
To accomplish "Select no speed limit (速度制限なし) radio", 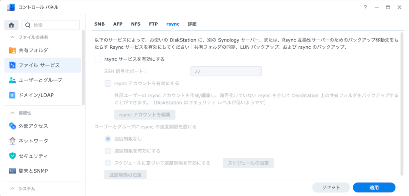I will coord(108,139).
